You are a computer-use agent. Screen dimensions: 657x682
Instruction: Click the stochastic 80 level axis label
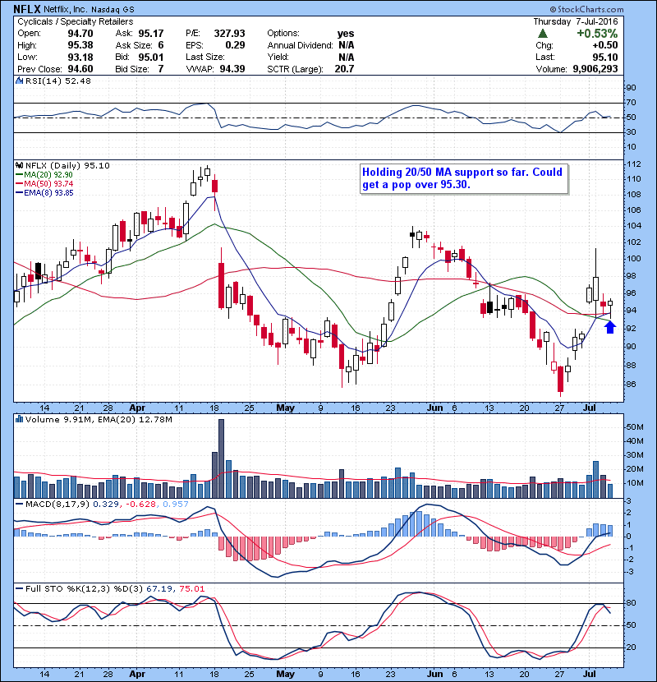[x=631, y=603]
